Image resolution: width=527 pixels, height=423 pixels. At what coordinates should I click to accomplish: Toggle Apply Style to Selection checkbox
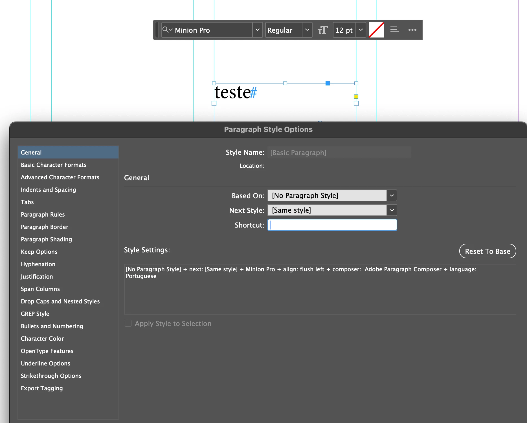pyautogui.click(x=128, y=323)
